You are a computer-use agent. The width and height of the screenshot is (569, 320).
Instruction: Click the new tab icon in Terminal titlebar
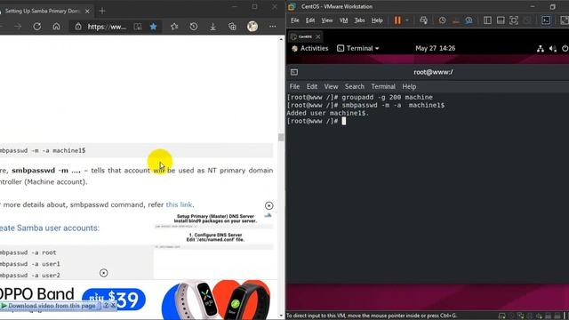coord(294,72)
